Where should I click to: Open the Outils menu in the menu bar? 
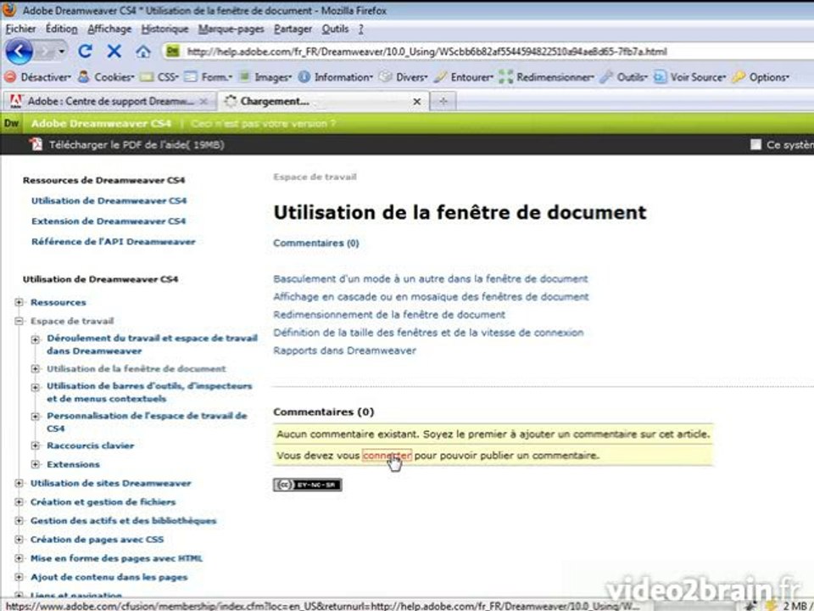(335, 29)
